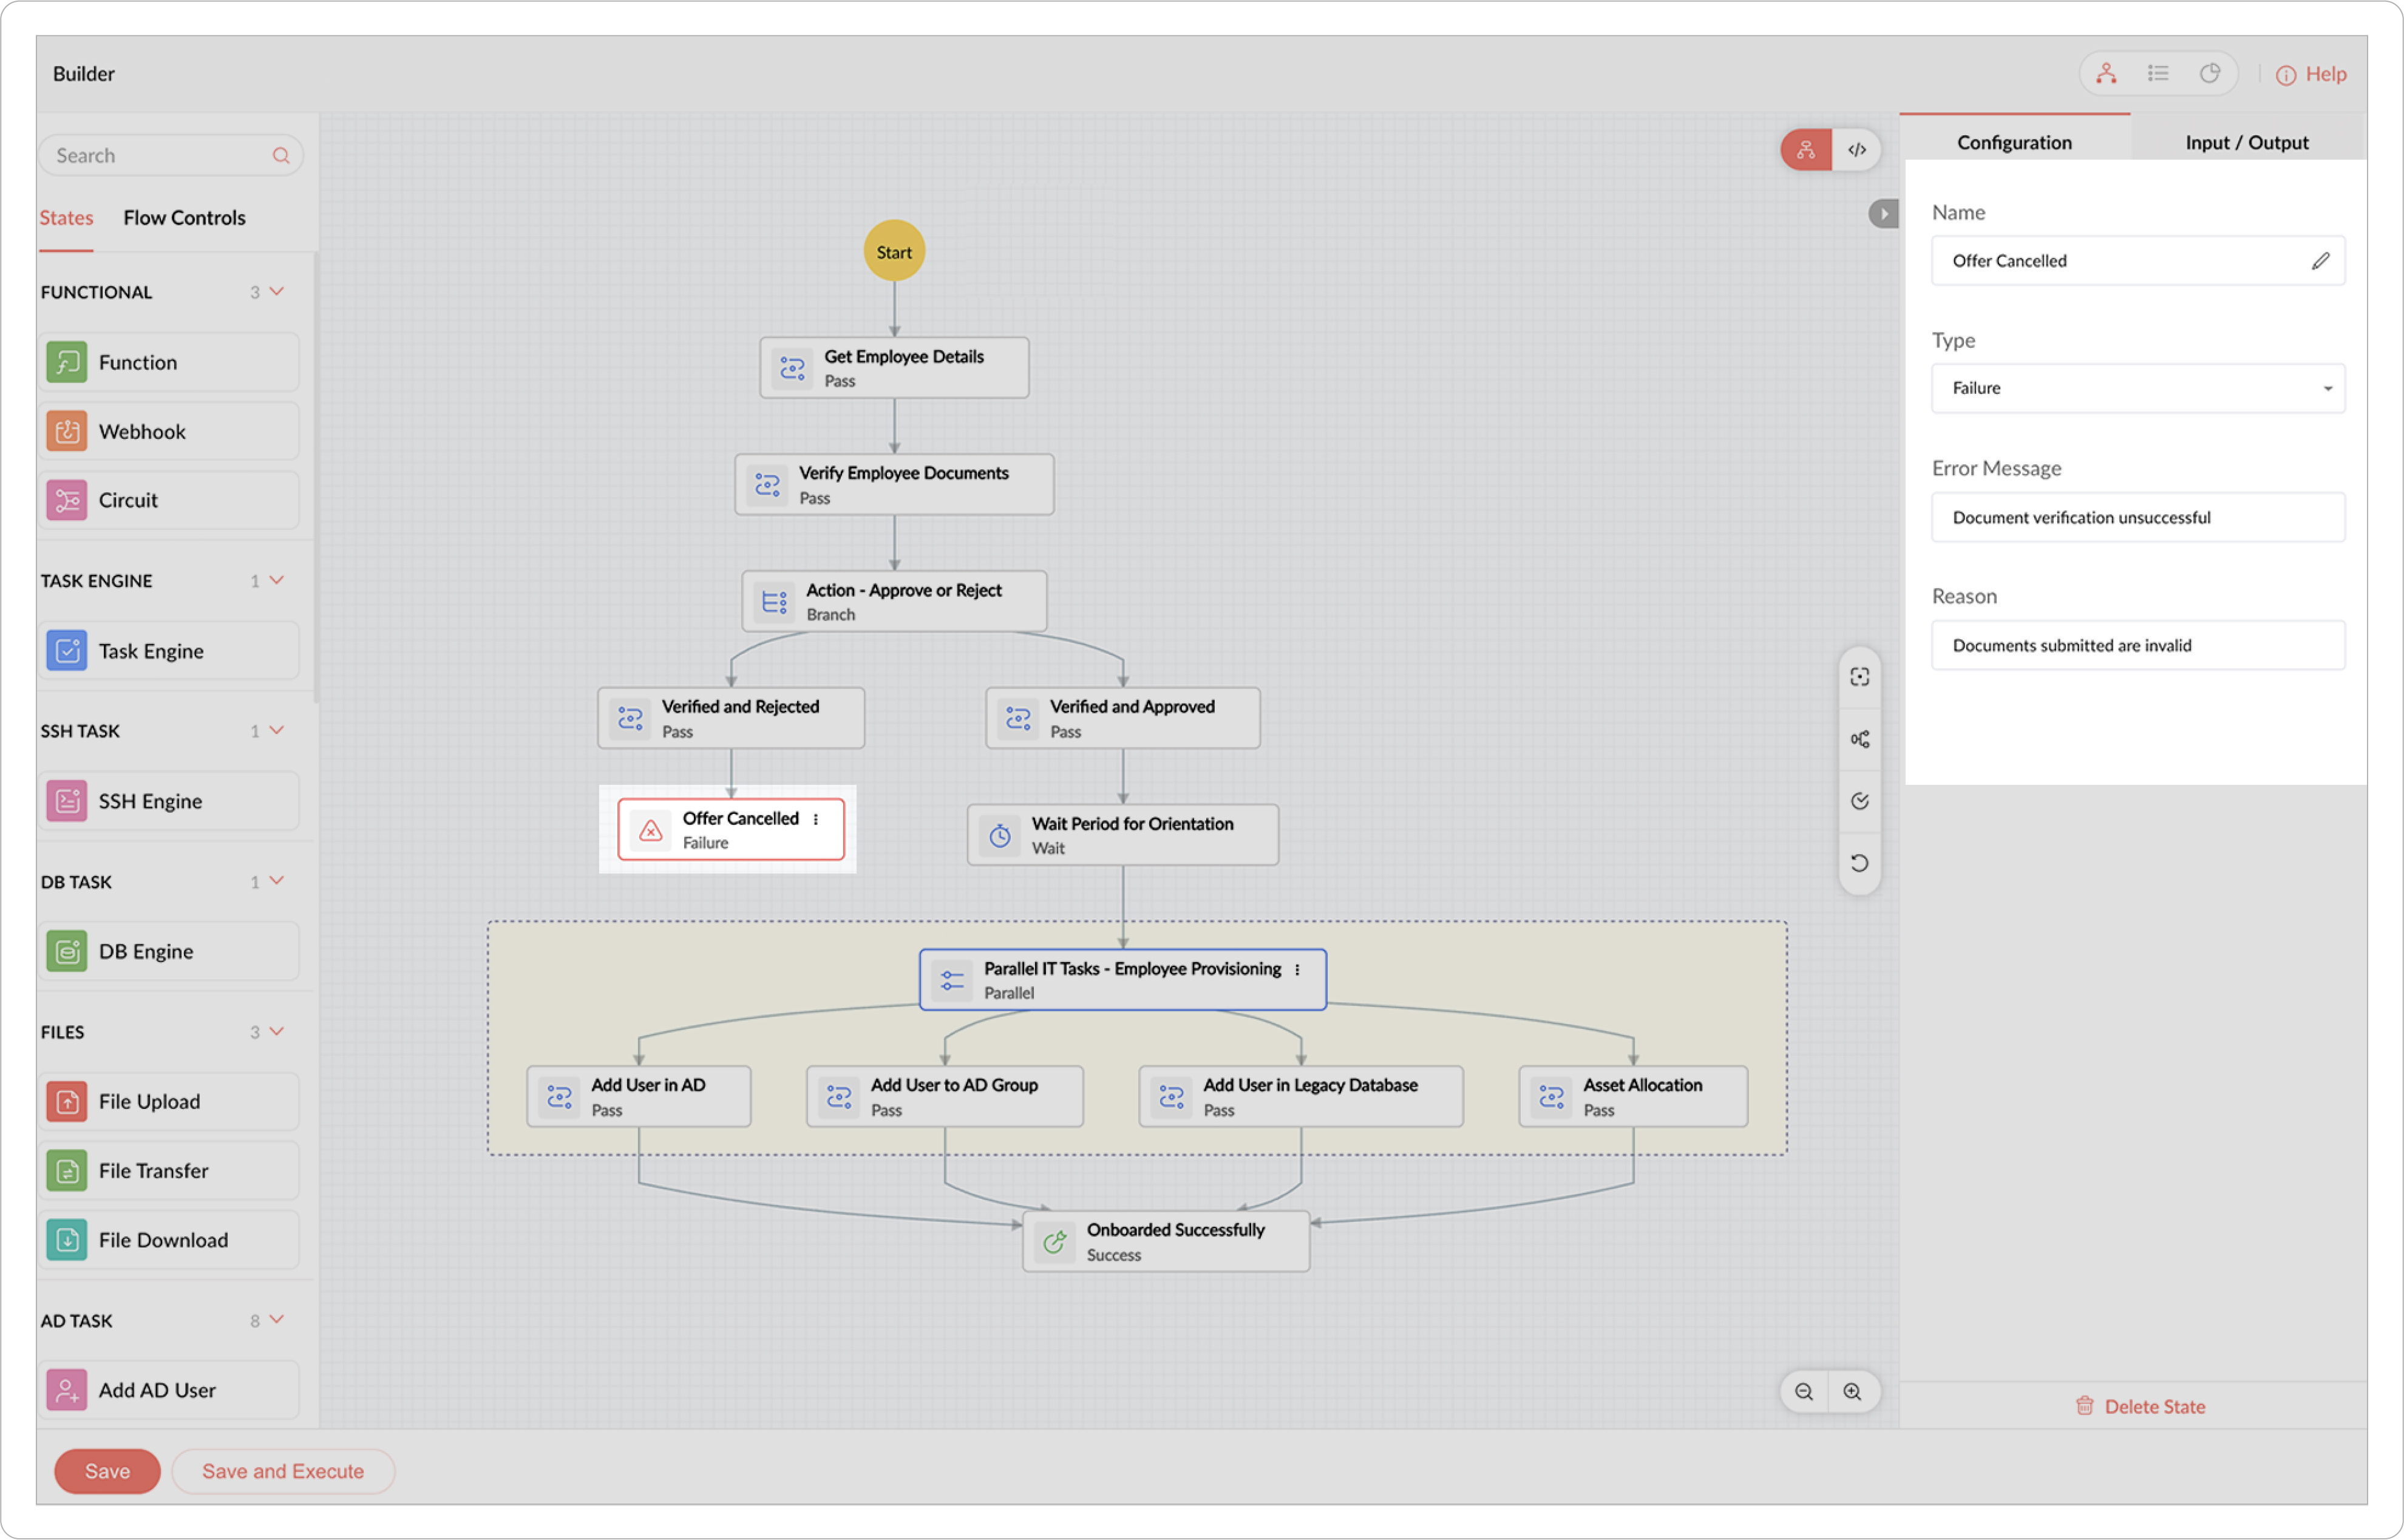Click the Error Message input field
The height and width of the screenshot is (1540, 2404).
[2137, 518]
